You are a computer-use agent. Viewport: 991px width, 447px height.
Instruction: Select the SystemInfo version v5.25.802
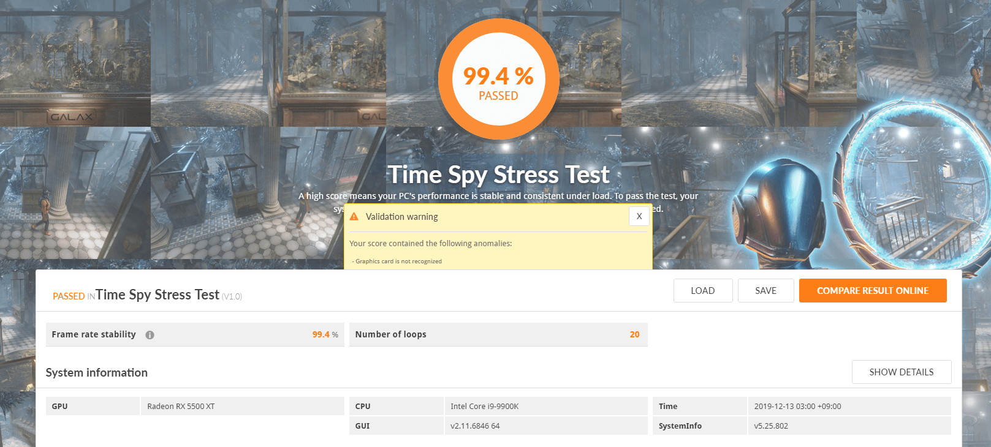coord(771,426)
